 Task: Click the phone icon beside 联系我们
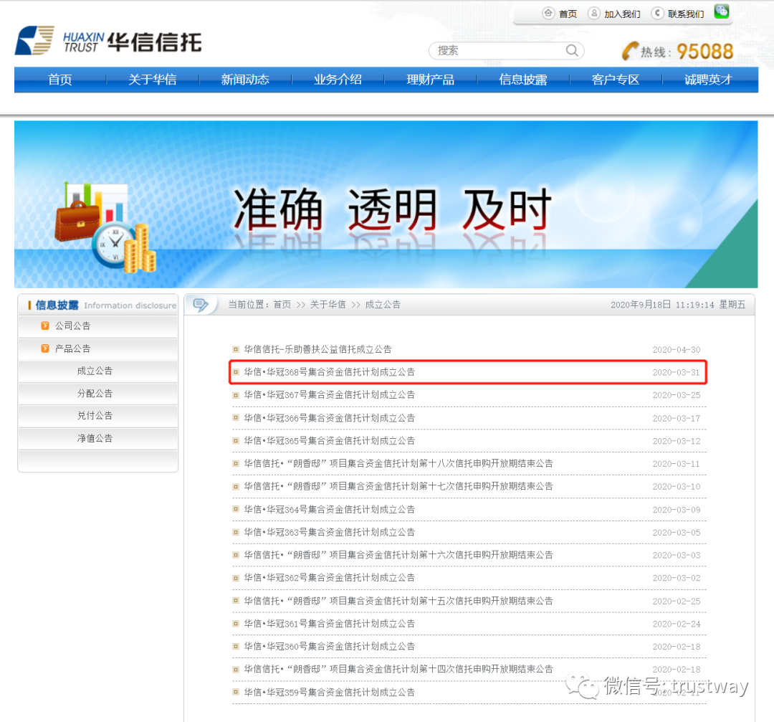pyautogui.click(x=657, y=14)
